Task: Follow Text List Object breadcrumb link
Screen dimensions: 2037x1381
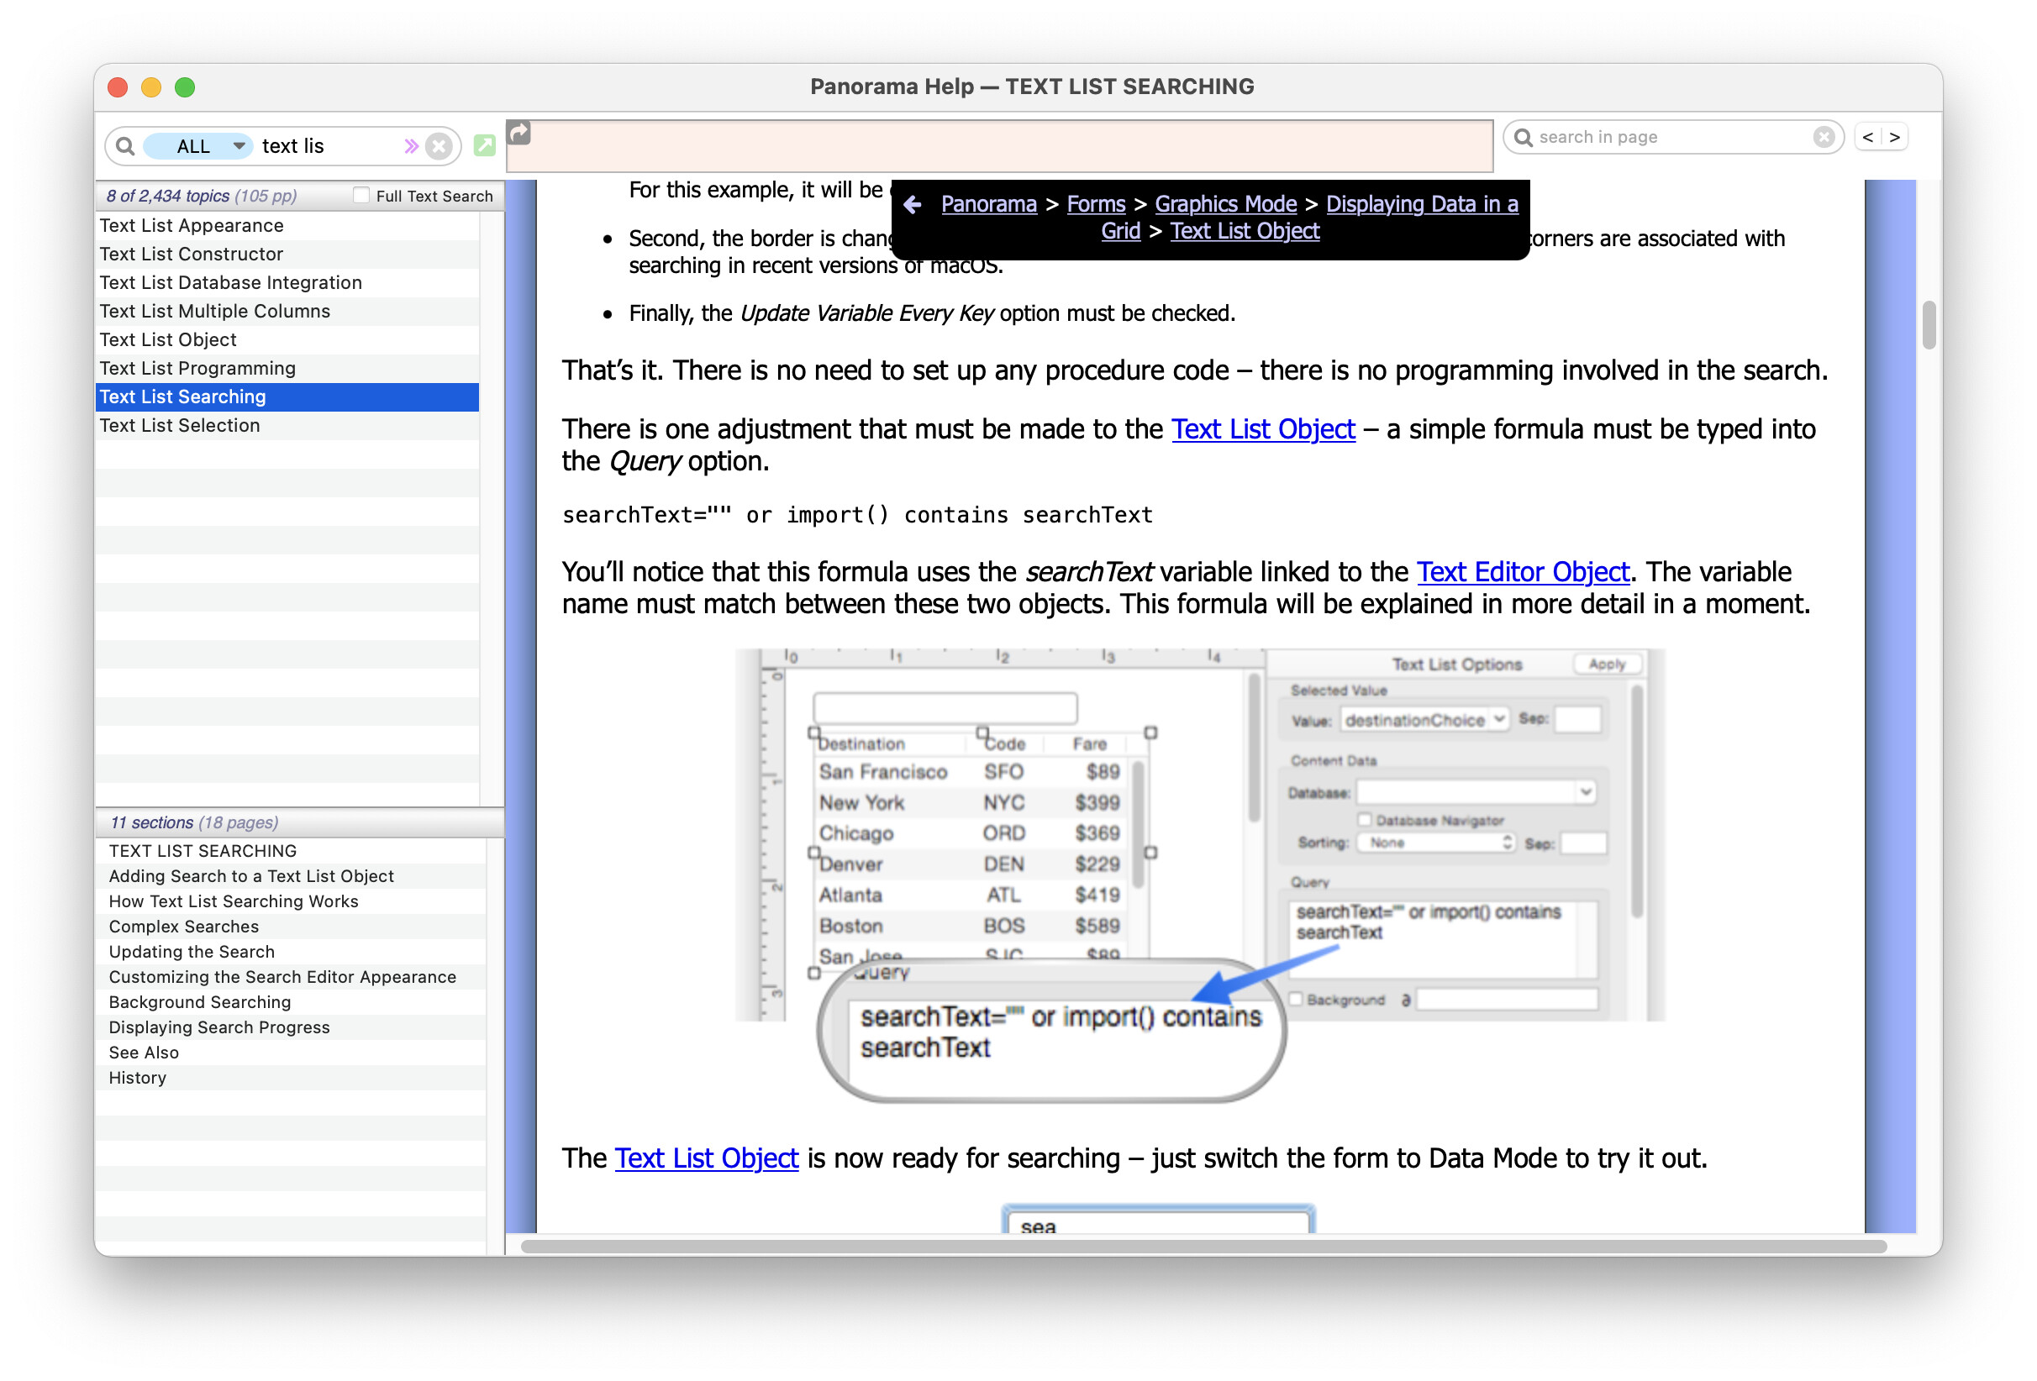Action: click(x=1245, y=231)
